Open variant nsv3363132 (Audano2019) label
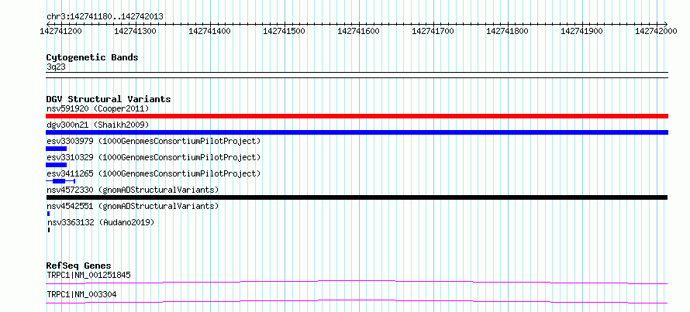 (101, 222)
